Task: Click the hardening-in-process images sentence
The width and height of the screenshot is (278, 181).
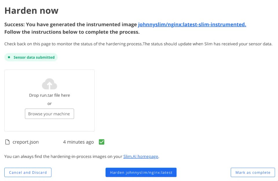Action: click(x=82, y=157)
